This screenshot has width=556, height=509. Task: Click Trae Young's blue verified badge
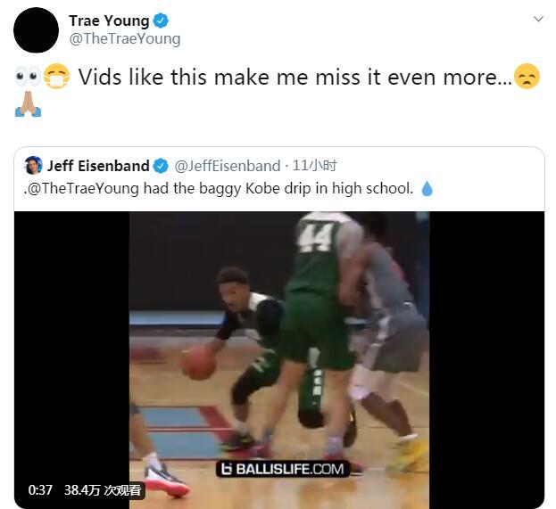(161, 21)
